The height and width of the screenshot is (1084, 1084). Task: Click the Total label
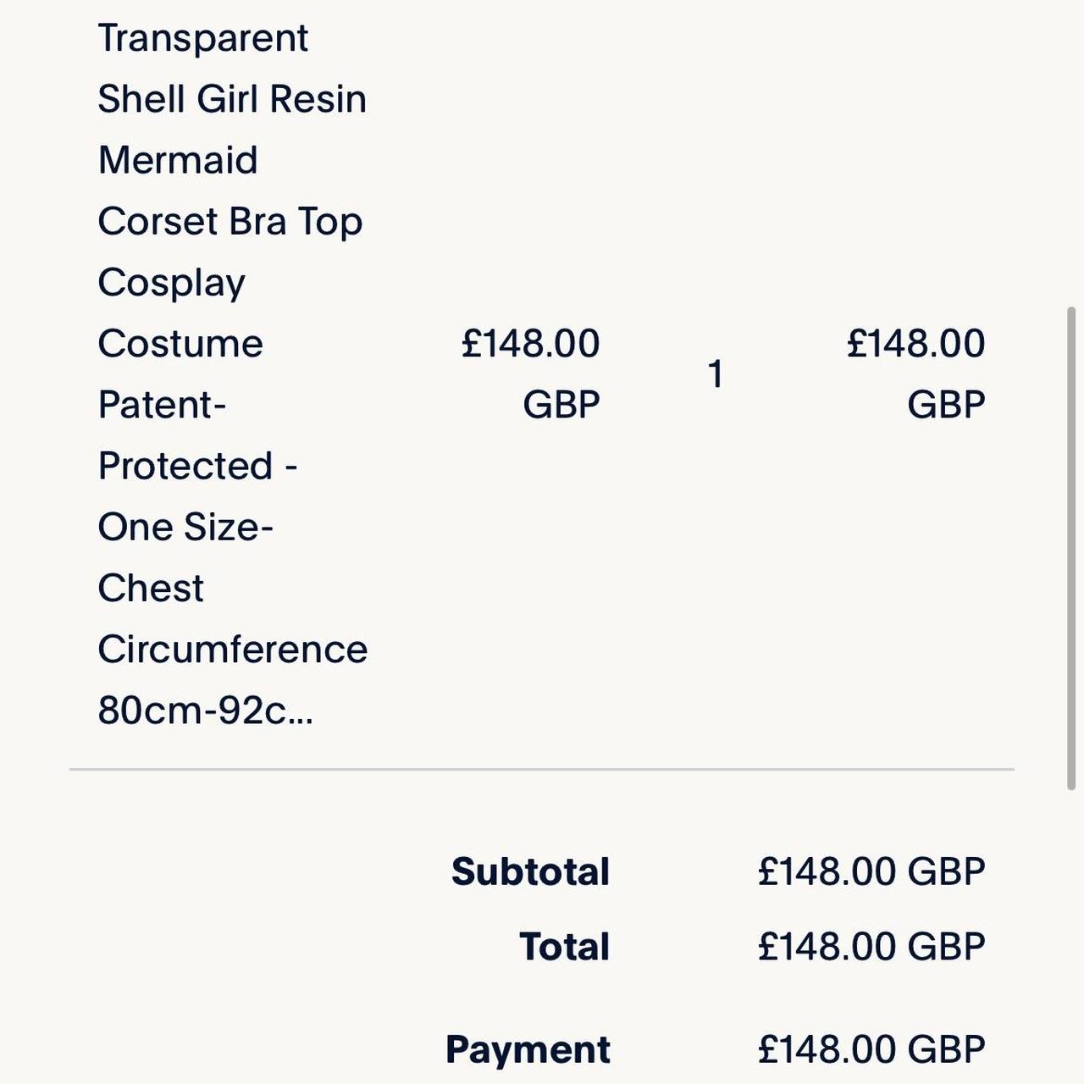564,947
